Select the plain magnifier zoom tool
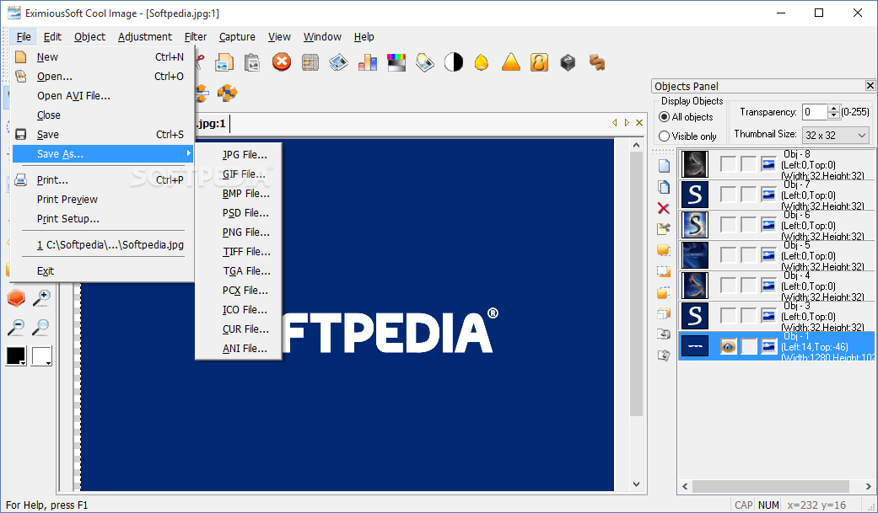 41,327
